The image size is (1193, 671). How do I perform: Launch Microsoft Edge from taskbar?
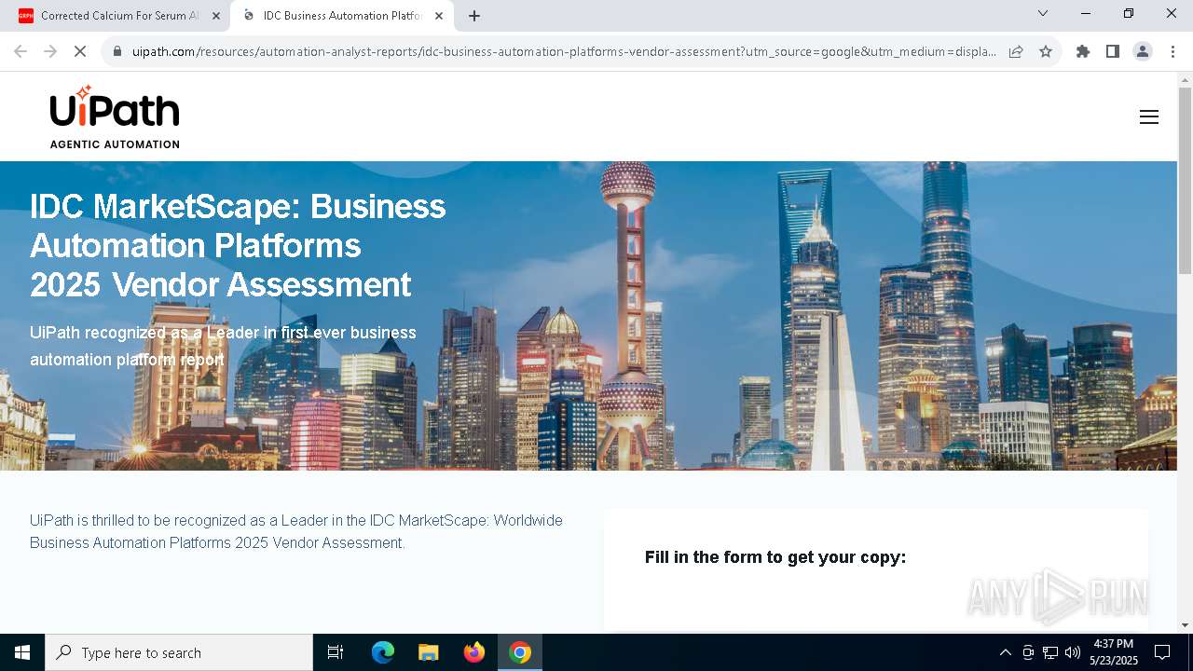coord(383,652)
